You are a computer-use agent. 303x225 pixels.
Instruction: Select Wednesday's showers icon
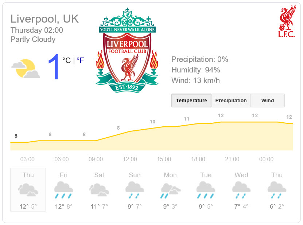point(241,190)
